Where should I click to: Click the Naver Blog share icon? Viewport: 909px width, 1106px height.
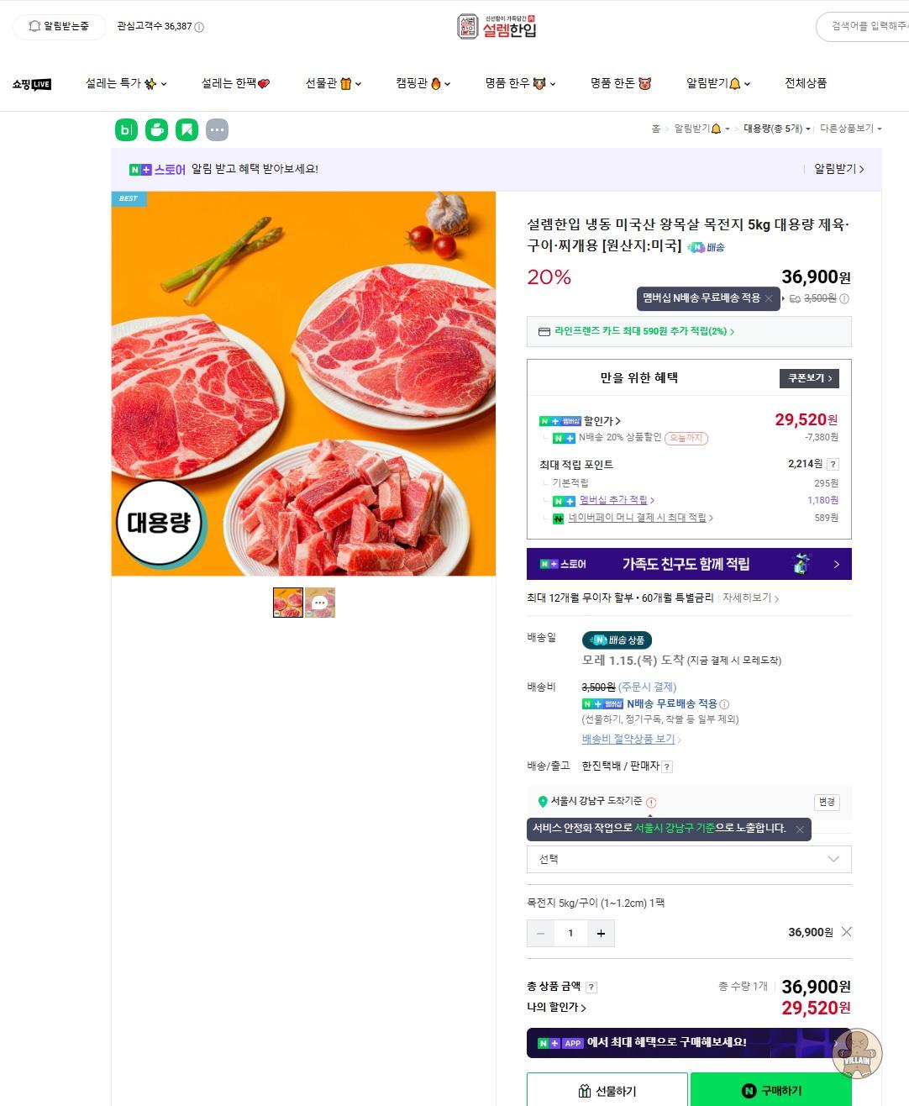click(126, 129)
